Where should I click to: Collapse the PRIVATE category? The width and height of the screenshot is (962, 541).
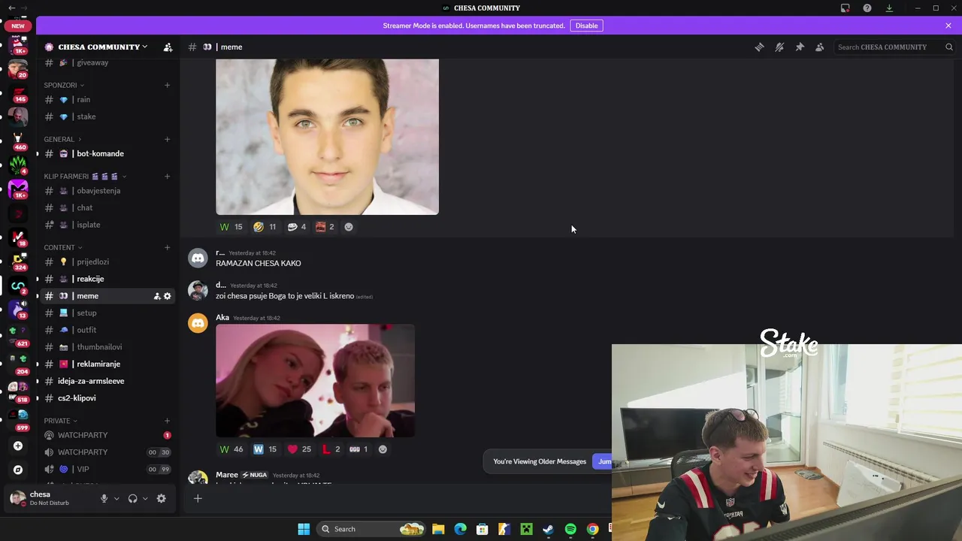click(x=60, y=421)
